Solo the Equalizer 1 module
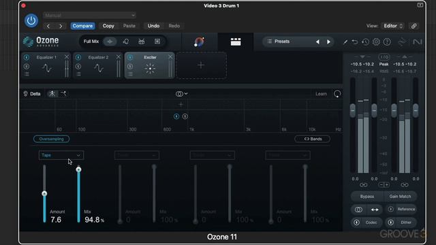436x245 pixels. [27, 67]
